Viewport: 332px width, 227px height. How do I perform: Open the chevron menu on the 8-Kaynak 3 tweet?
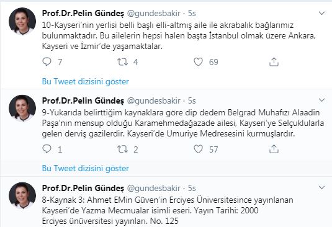click(321, 187)
